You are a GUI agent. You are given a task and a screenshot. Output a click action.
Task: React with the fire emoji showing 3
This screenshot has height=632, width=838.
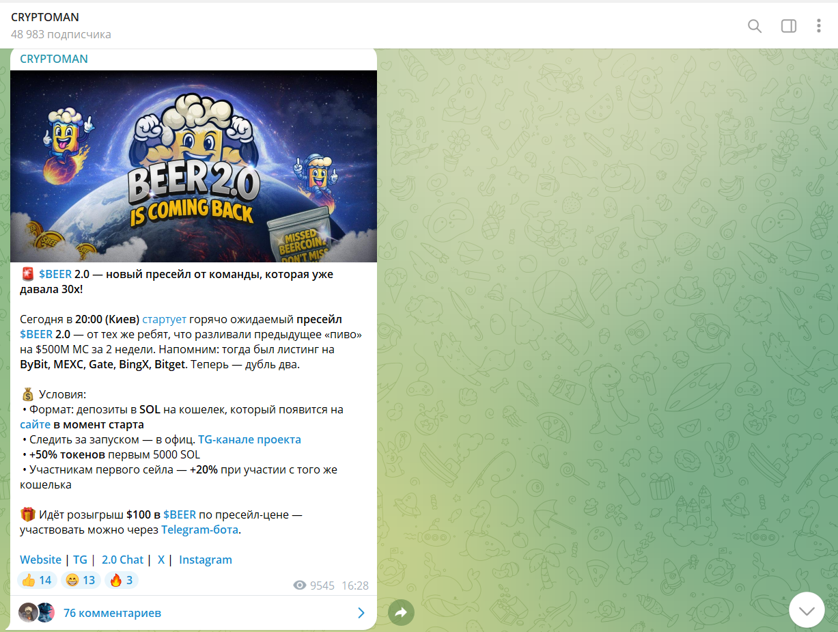click(121, 580)
